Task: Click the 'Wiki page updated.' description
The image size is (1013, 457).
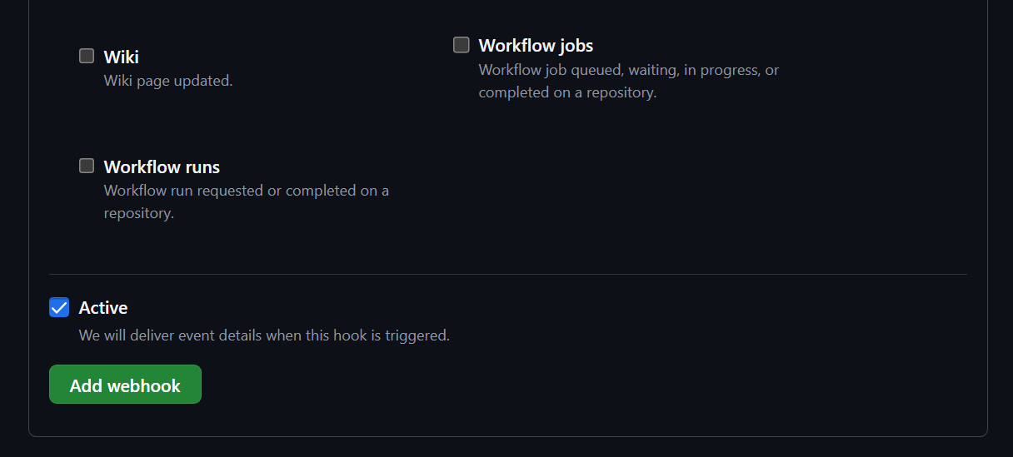Action: tap(168, 82)
